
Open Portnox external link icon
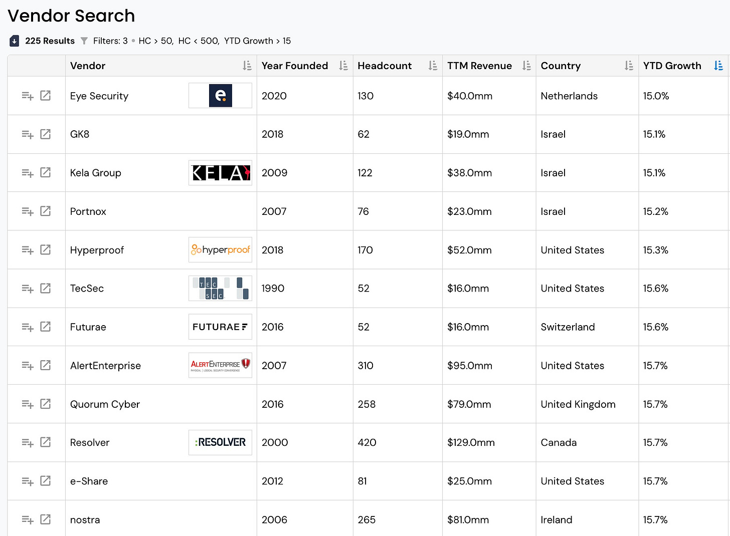[46, 211]
